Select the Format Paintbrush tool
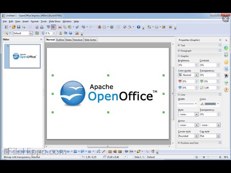This screenshot has width=231, height=173. click(77, 27)
